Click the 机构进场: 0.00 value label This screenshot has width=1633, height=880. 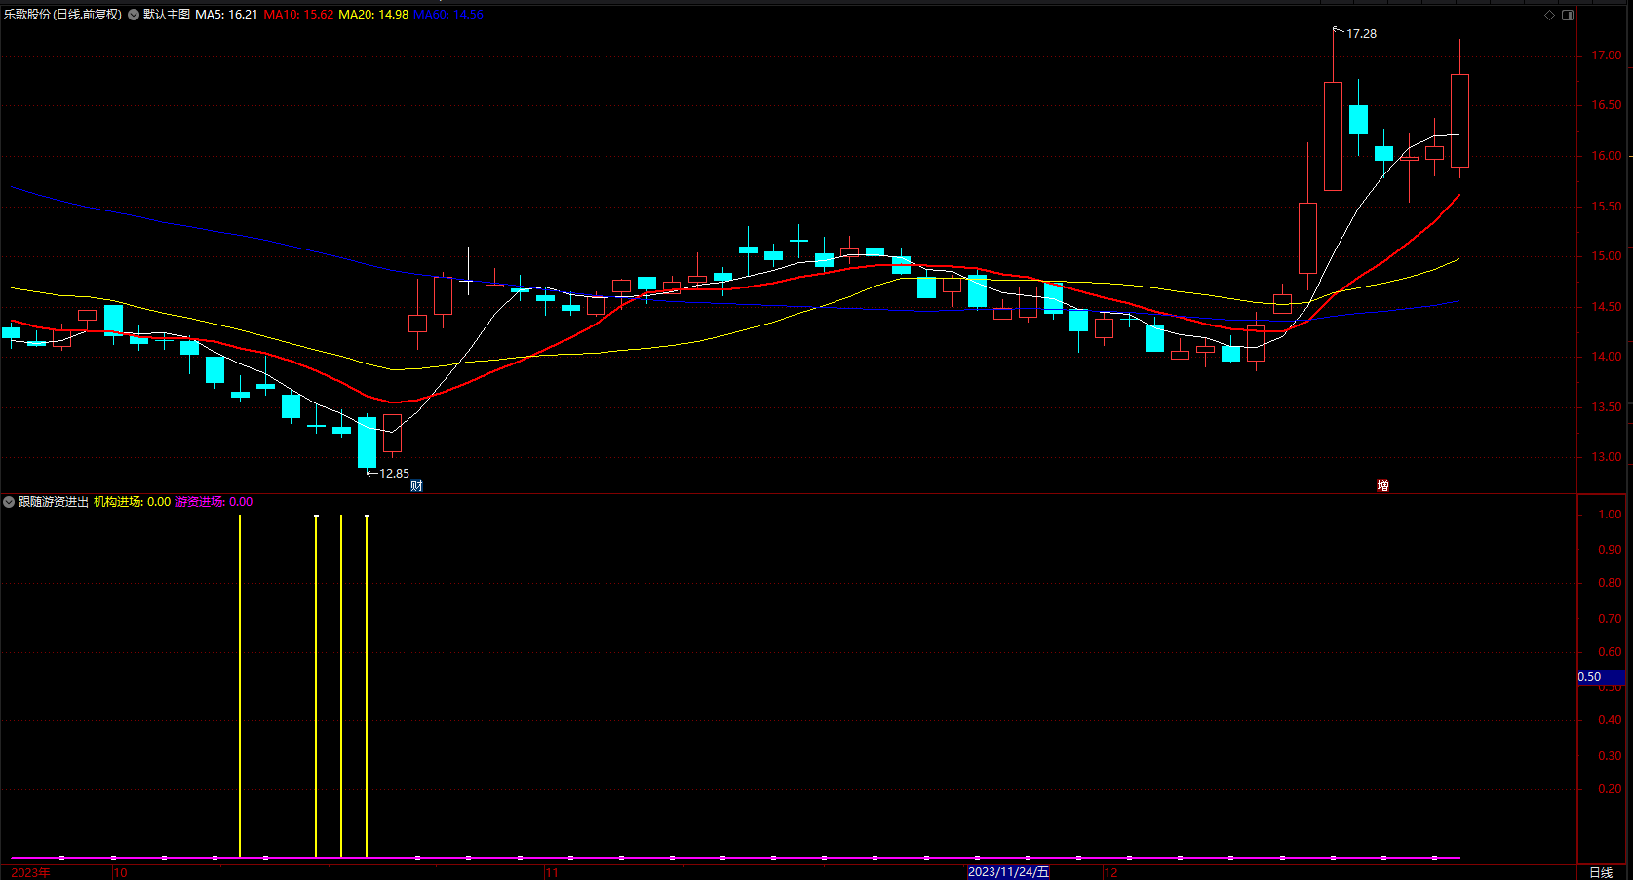click(x=132, y=502)
